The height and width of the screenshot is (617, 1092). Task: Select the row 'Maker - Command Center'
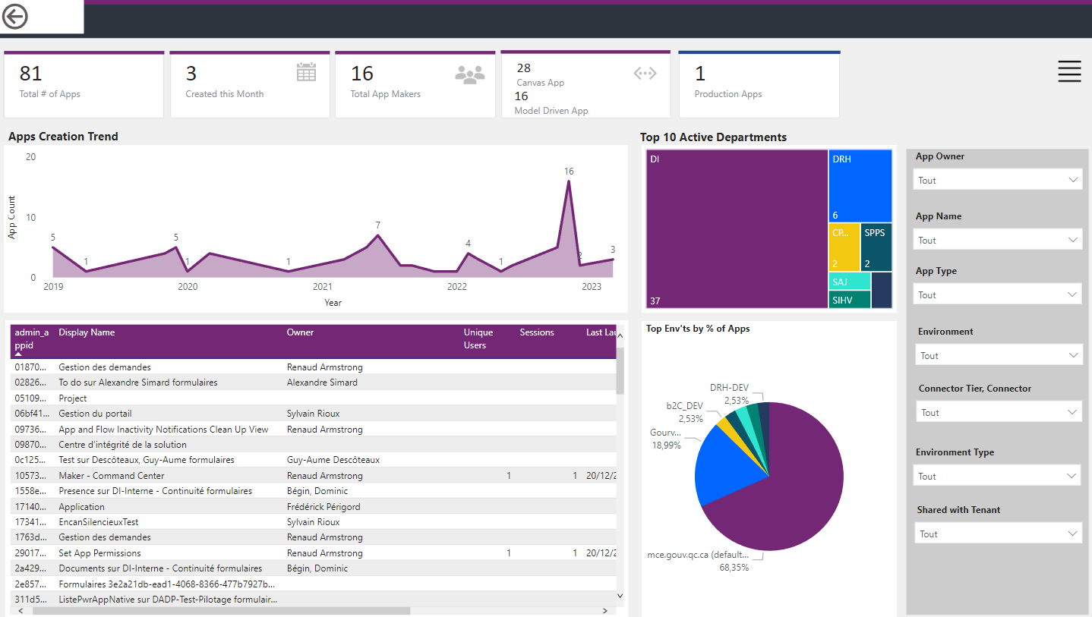coord(314,476)
